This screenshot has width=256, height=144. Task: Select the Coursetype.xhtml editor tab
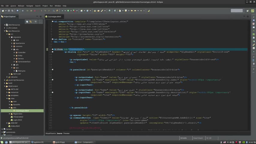54,16
